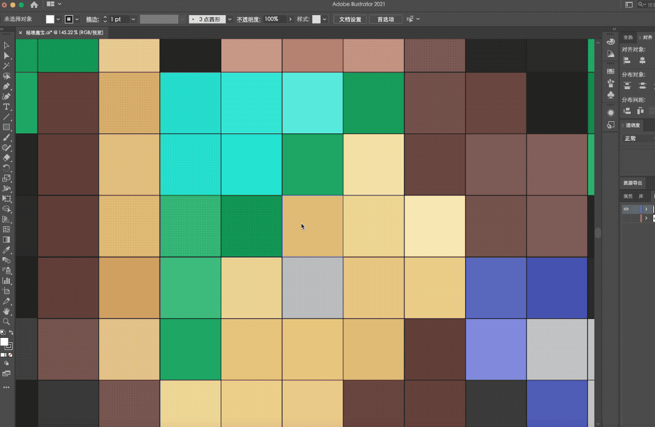Click the stroke weight 1 pt field
The height and width of the screenshot is (427, 655).
(119, 19)
